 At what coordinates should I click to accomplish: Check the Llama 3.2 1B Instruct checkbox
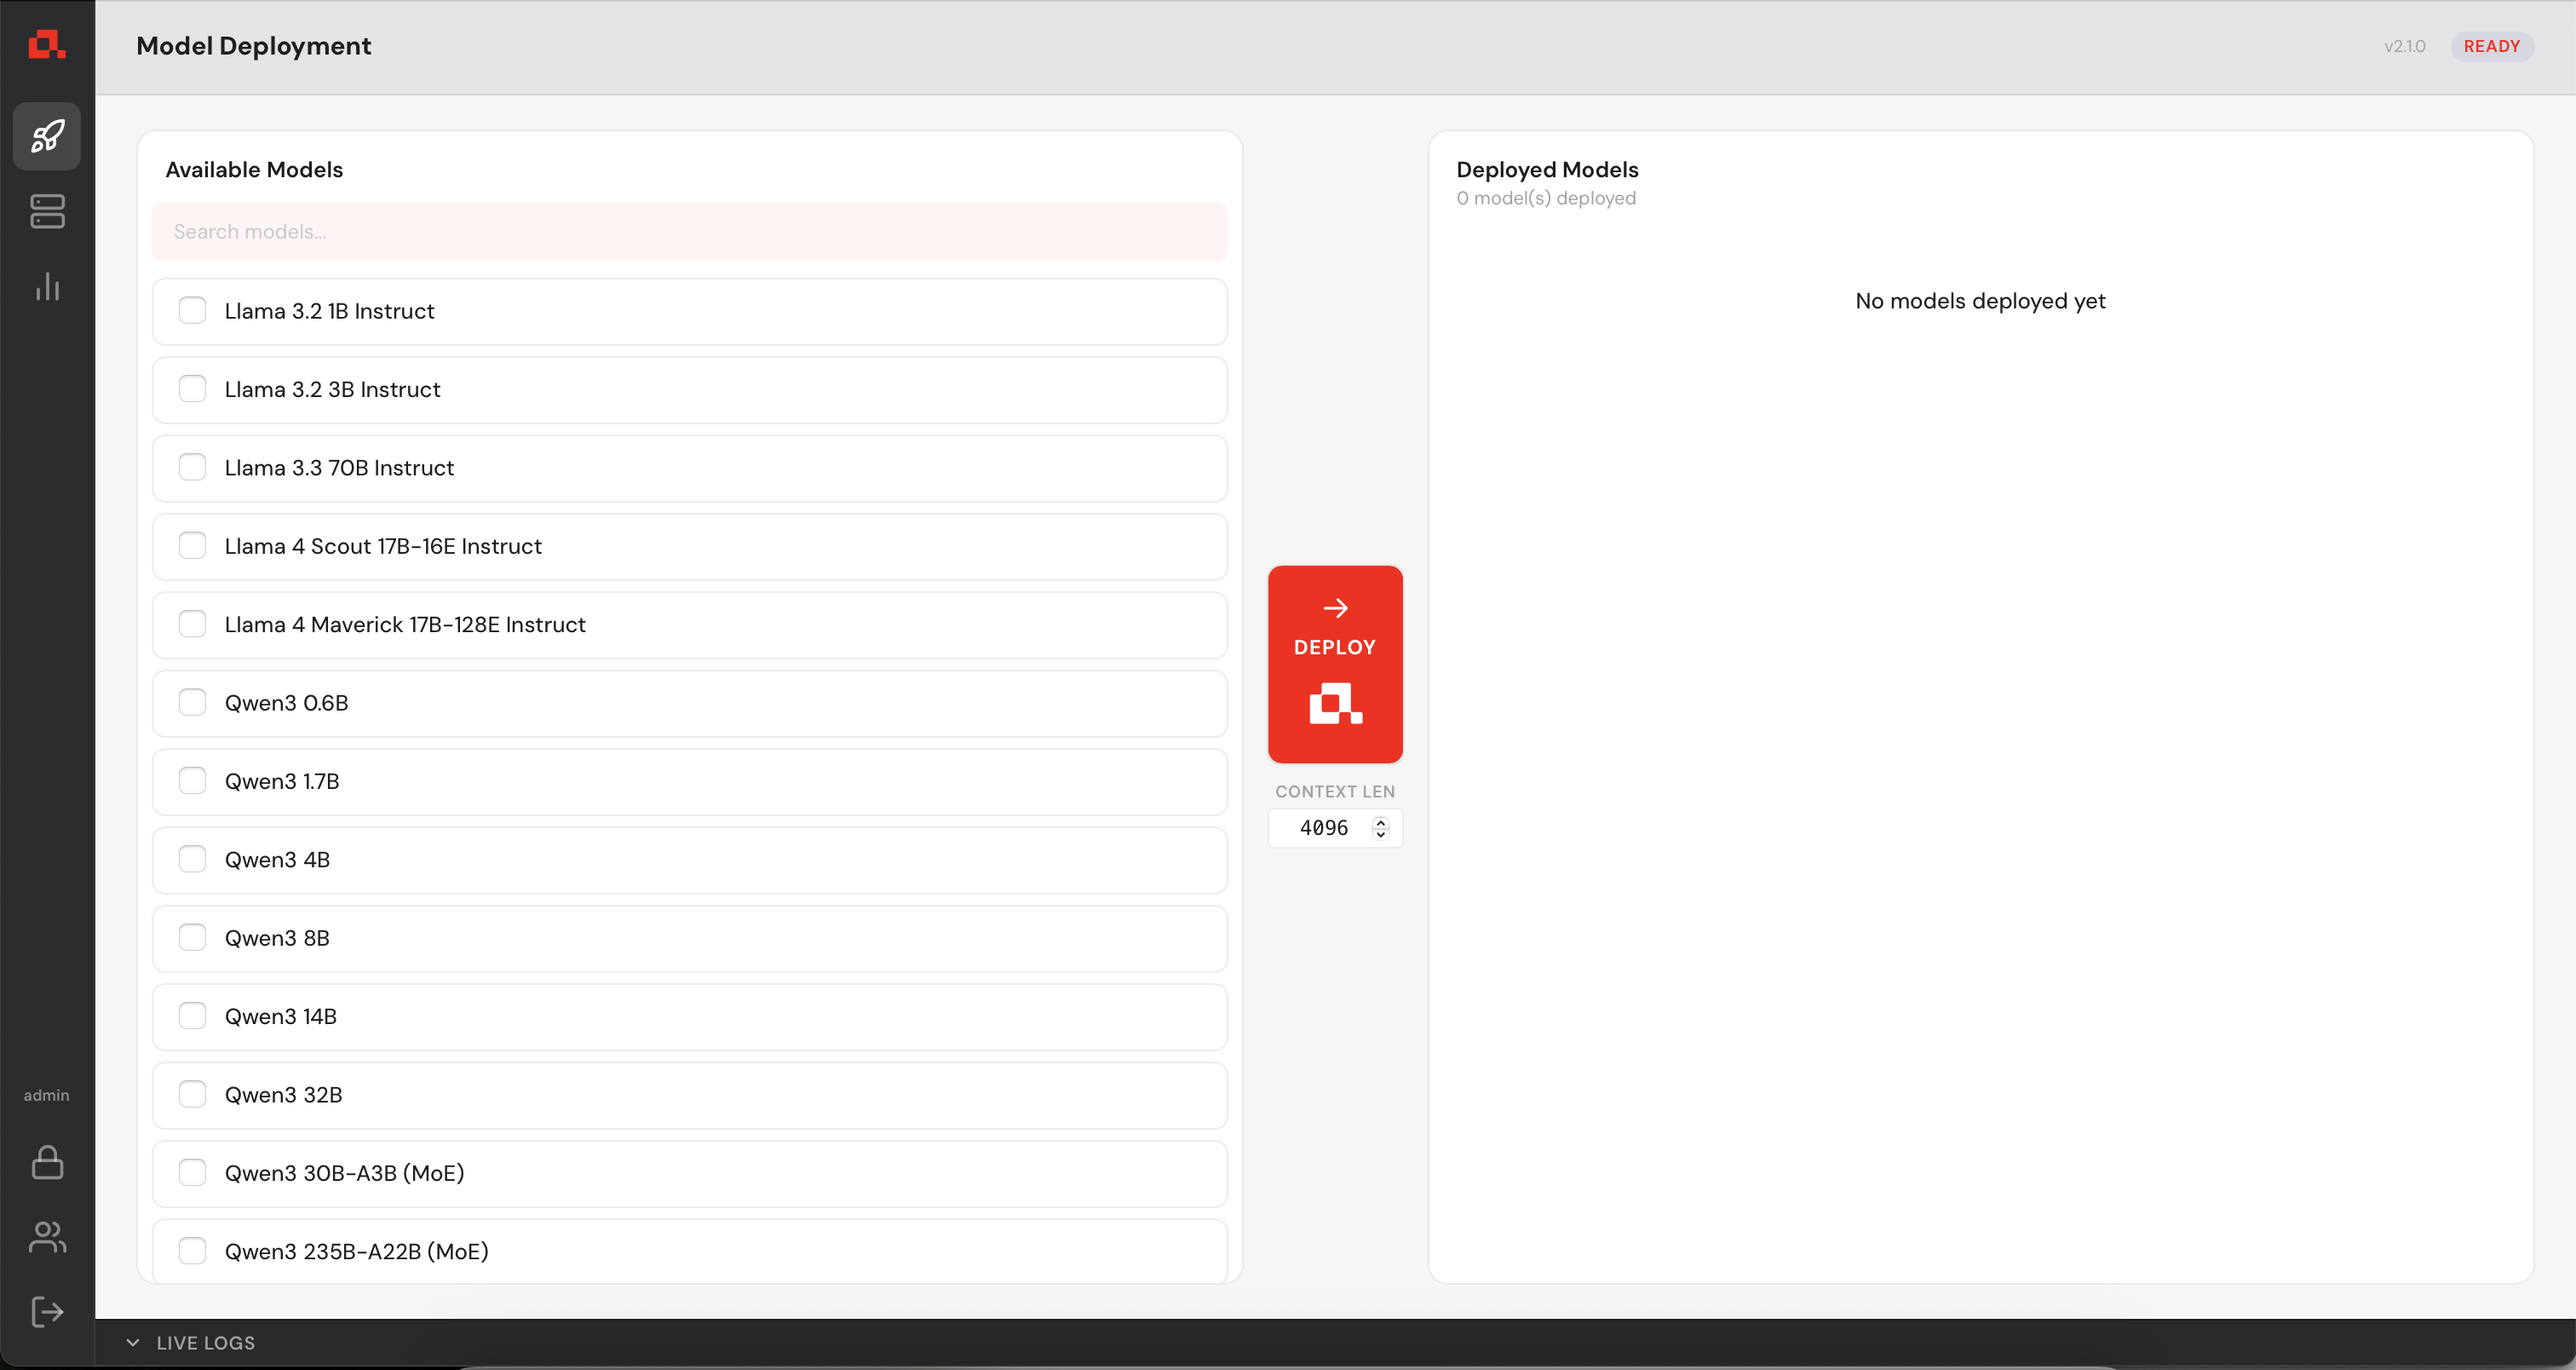click(192, 311)
